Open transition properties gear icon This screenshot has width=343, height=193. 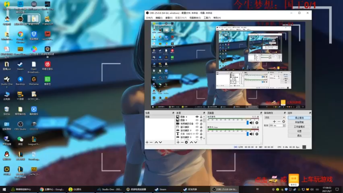tap(284, 121)
